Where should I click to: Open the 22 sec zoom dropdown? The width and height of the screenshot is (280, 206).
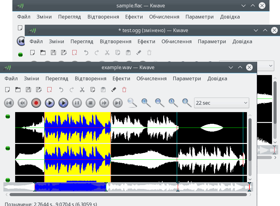point(221,103)
